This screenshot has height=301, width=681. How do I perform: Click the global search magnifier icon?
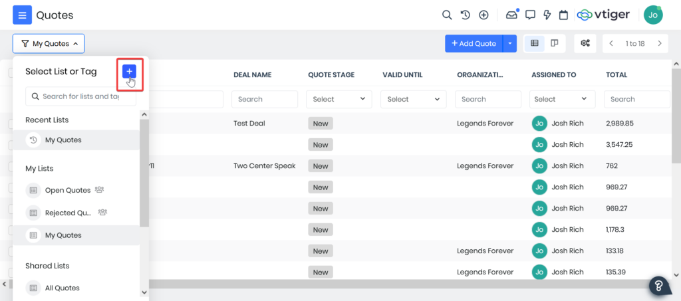(x=447, y=15)
